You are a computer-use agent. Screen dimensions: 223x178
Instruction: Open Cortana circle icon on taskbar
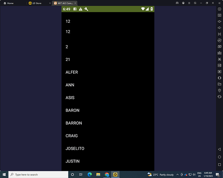coord(72,174)
